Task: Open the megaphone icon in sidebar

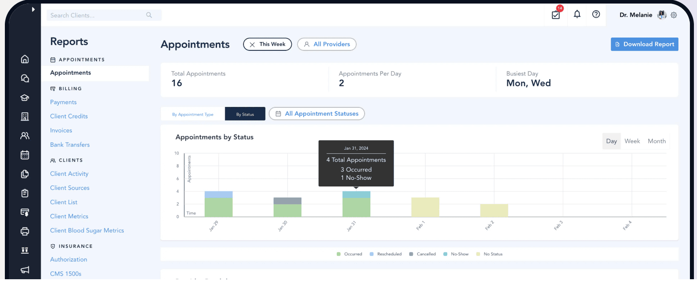Action: [x=25, y=270]
